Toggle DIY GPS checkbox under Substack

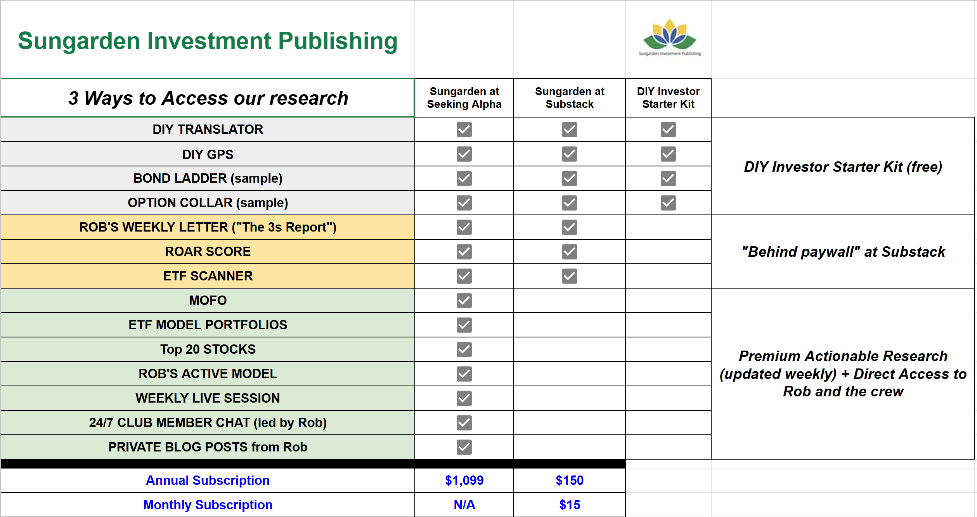[x=569, y=154]
